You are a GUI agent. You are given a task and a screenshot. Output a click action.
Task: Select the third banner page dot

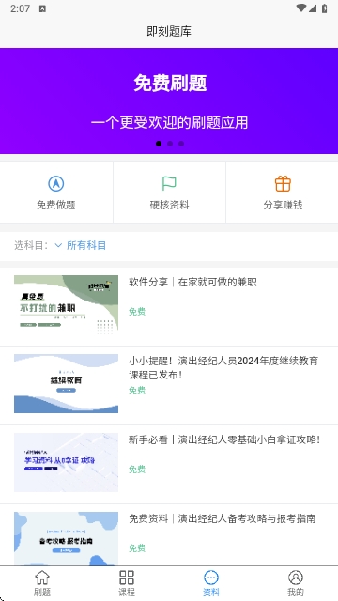(181, 144)
